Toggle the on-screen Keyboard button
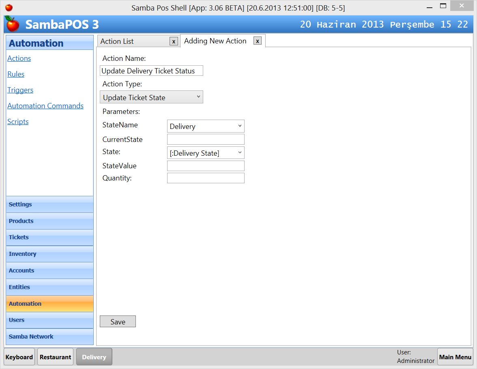The width and height of the screenshot is (477, 369). click(x=19, y=357)
